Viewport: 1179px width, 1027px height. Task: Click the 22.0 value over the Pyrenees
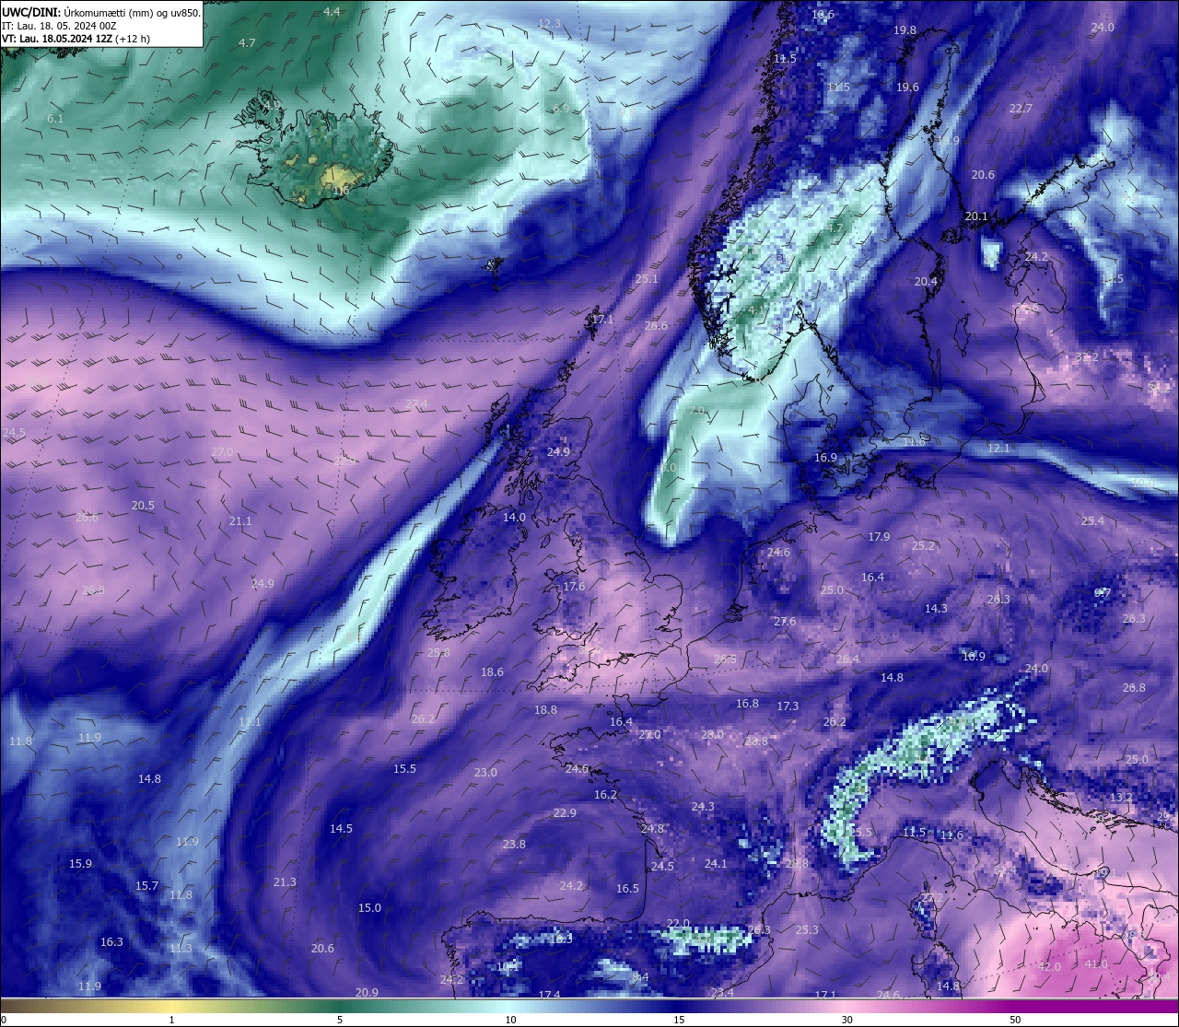pos(678,924)
